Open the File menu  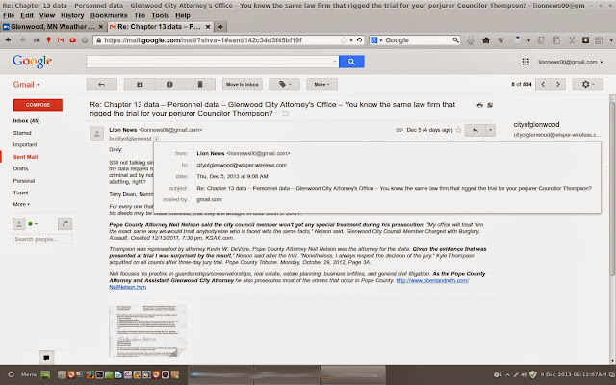[9, 15]
